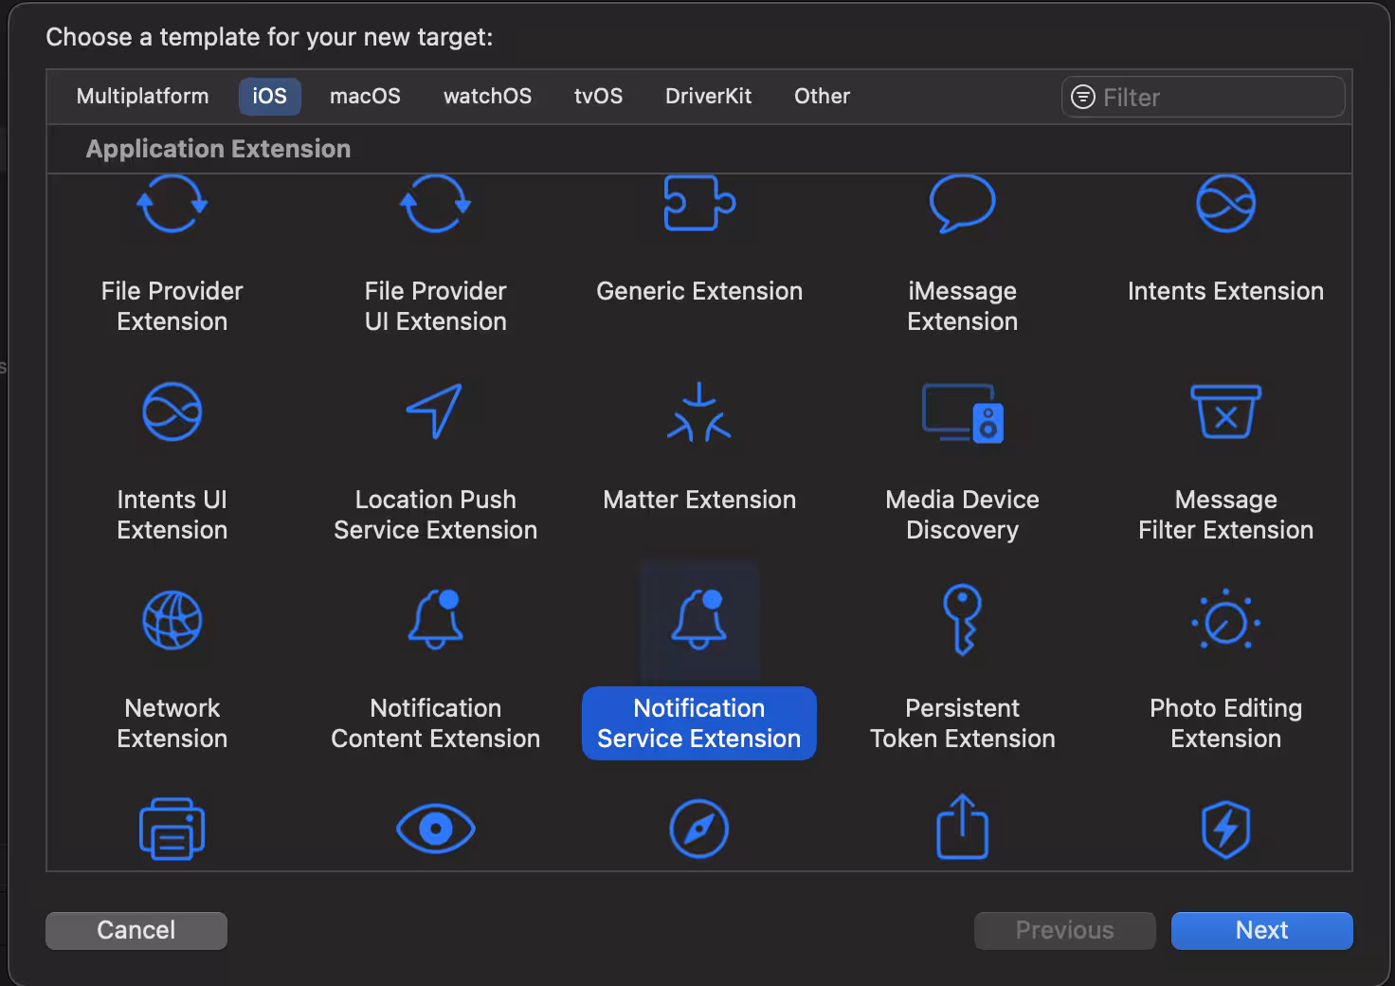Cancel the template selection dialog
1395x986 pixels.
pos(136,930)
